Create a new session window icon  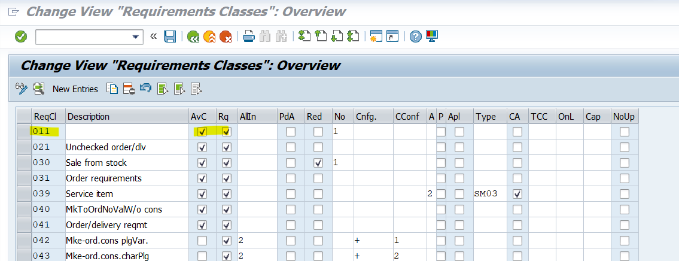pos(376,37)
